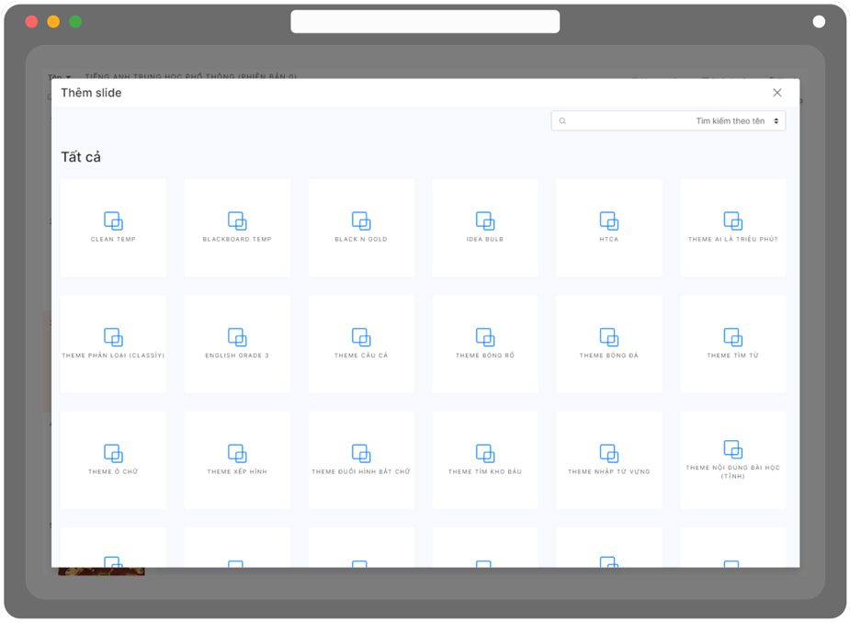The height and width of the screenshot is (623, 850).
Task: Open the Theme Tìm Từ card
Action: click(x=732, y=344)
